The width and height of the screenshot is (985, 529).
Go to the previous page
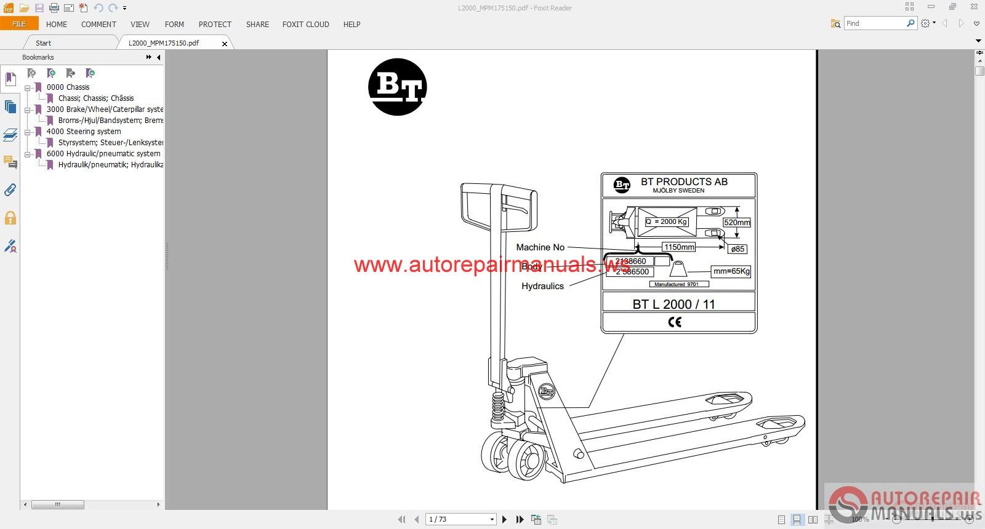(417, 520)
